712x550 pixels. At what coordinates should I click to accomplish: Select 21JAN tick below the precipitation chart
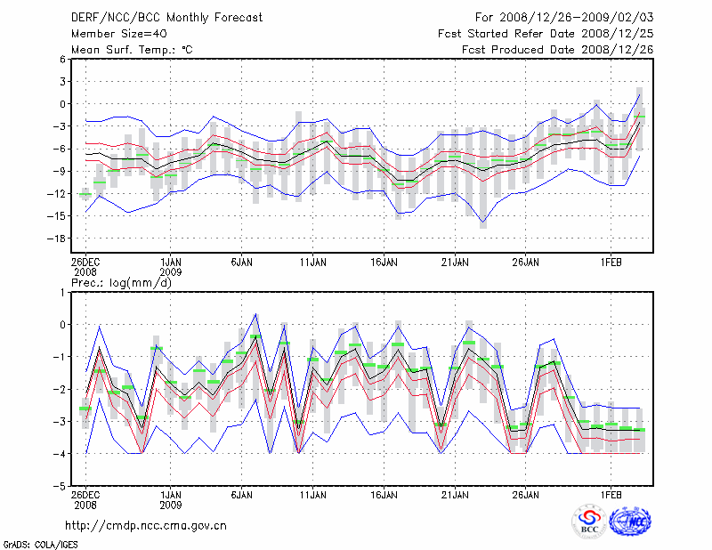455,493
